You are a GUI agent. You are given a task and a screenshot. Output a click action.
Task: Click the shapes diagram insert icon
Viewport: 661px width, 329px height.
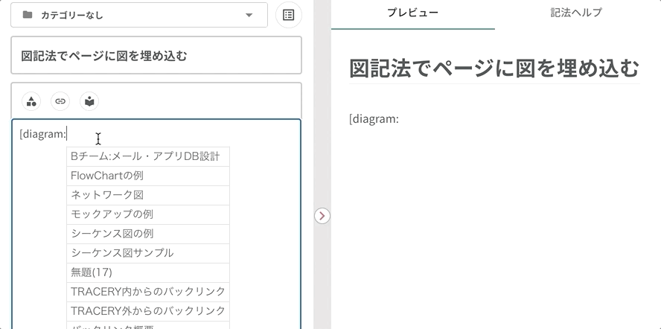[31, 101]
